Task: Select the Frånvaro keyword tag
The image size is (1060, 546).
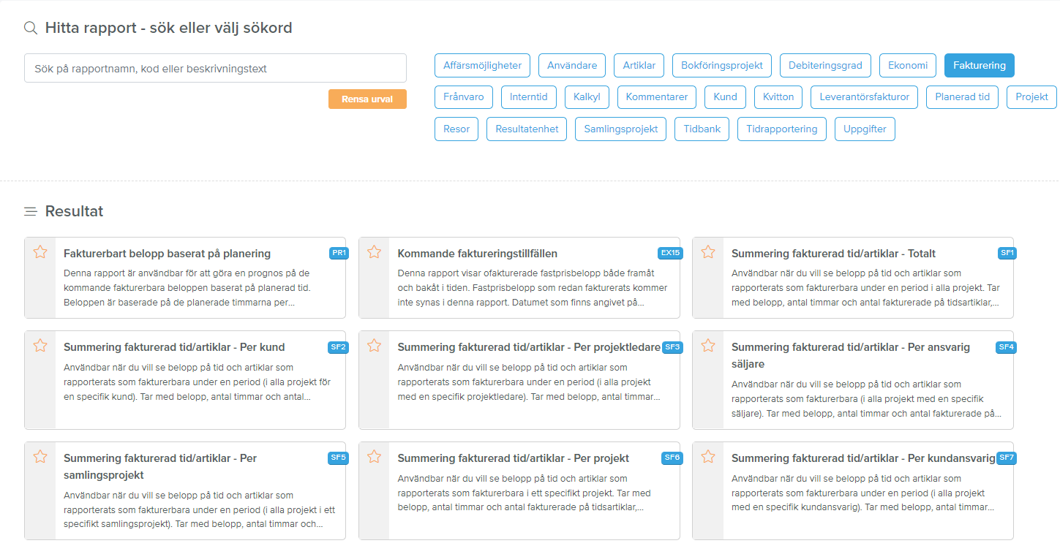Action: point(464,96)
